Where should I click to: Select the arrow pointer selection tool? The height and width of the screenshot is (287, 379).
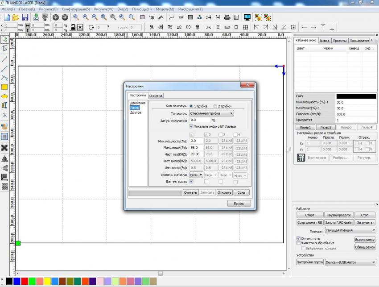(4, 39)
